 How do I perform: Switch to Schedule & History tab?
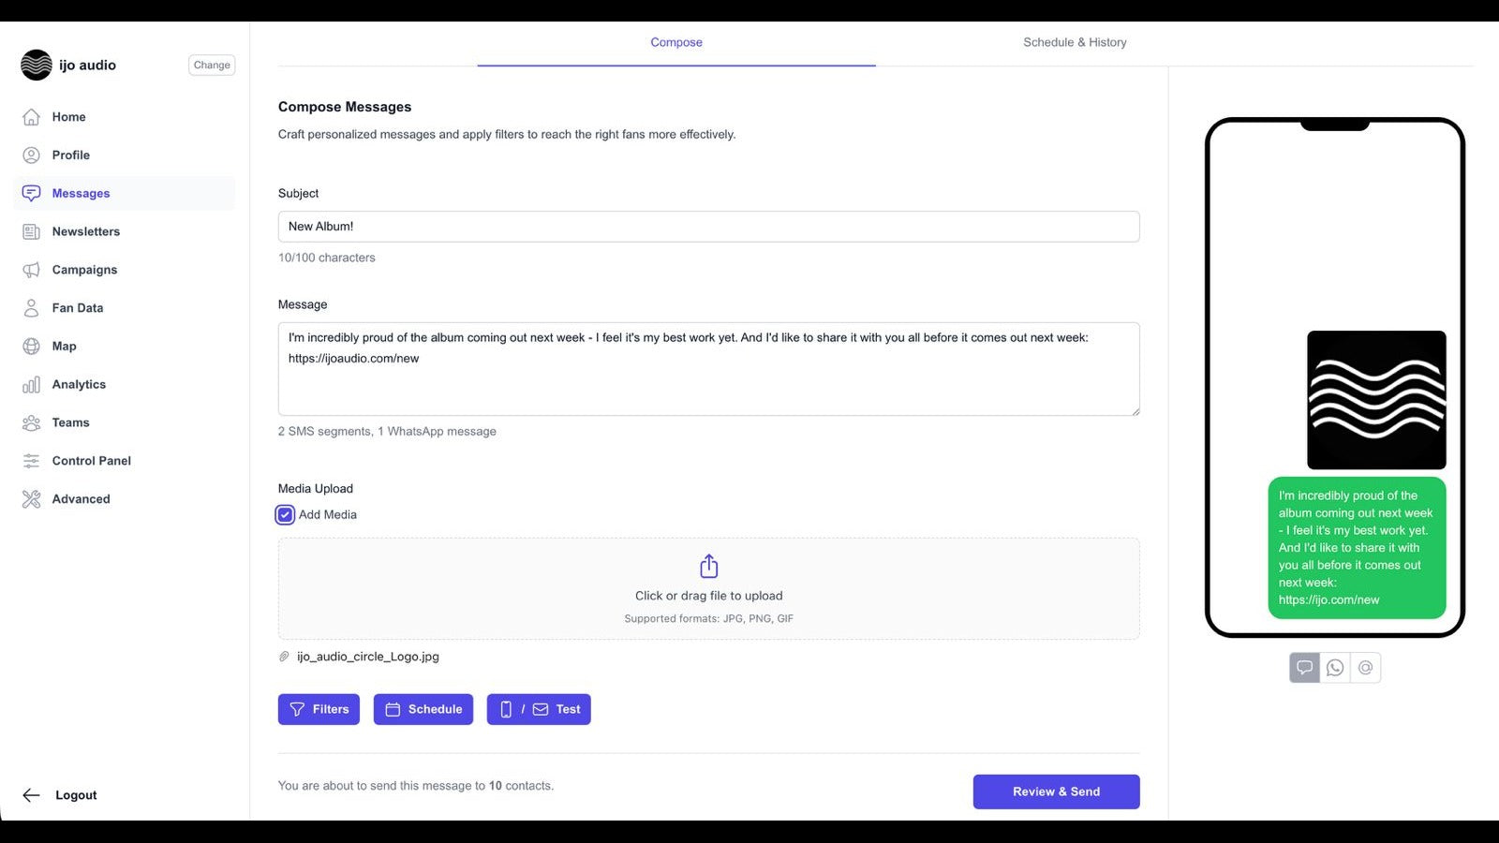point(1075,42)
